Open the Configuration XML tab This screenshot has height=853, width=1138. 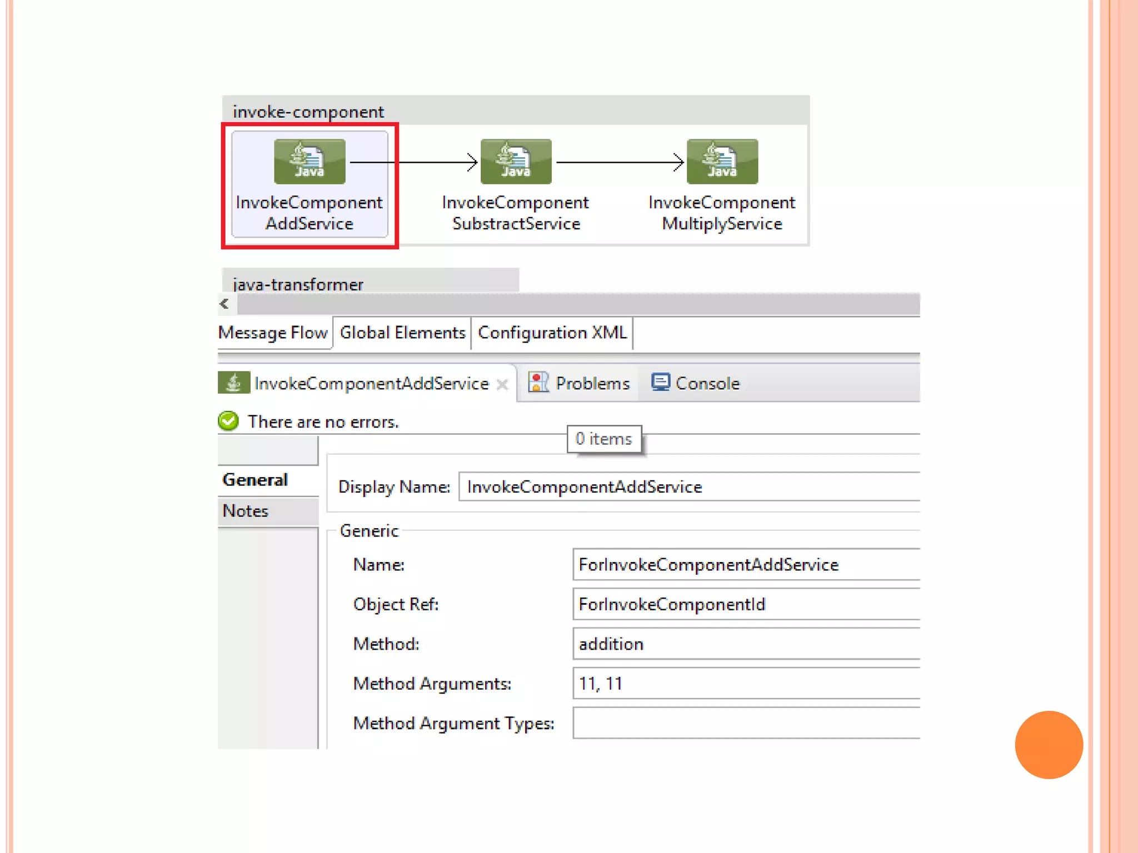[x=552, y=333]
